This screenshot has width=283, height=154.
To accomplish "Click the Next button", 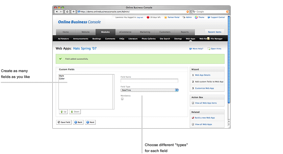I will [90, 122].
